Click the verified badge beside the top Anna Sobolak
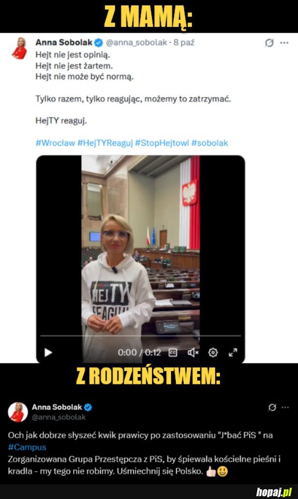 click(x=99, y=42)
